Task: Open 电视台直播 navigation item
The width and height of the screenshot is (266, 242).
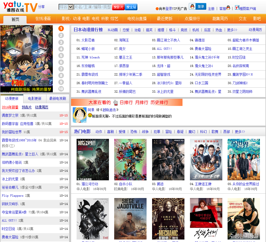Action: pos(137,19)
